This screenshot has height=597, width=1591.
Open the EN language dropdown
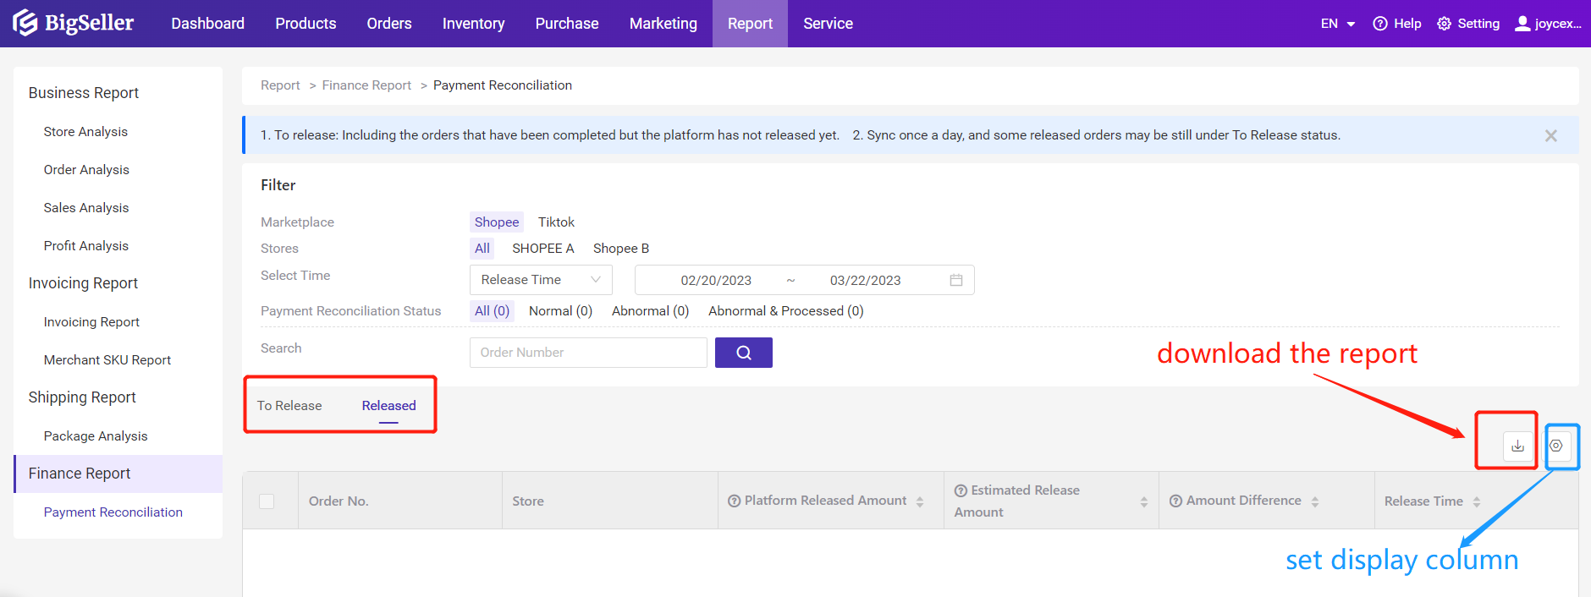coord(1337,24)
